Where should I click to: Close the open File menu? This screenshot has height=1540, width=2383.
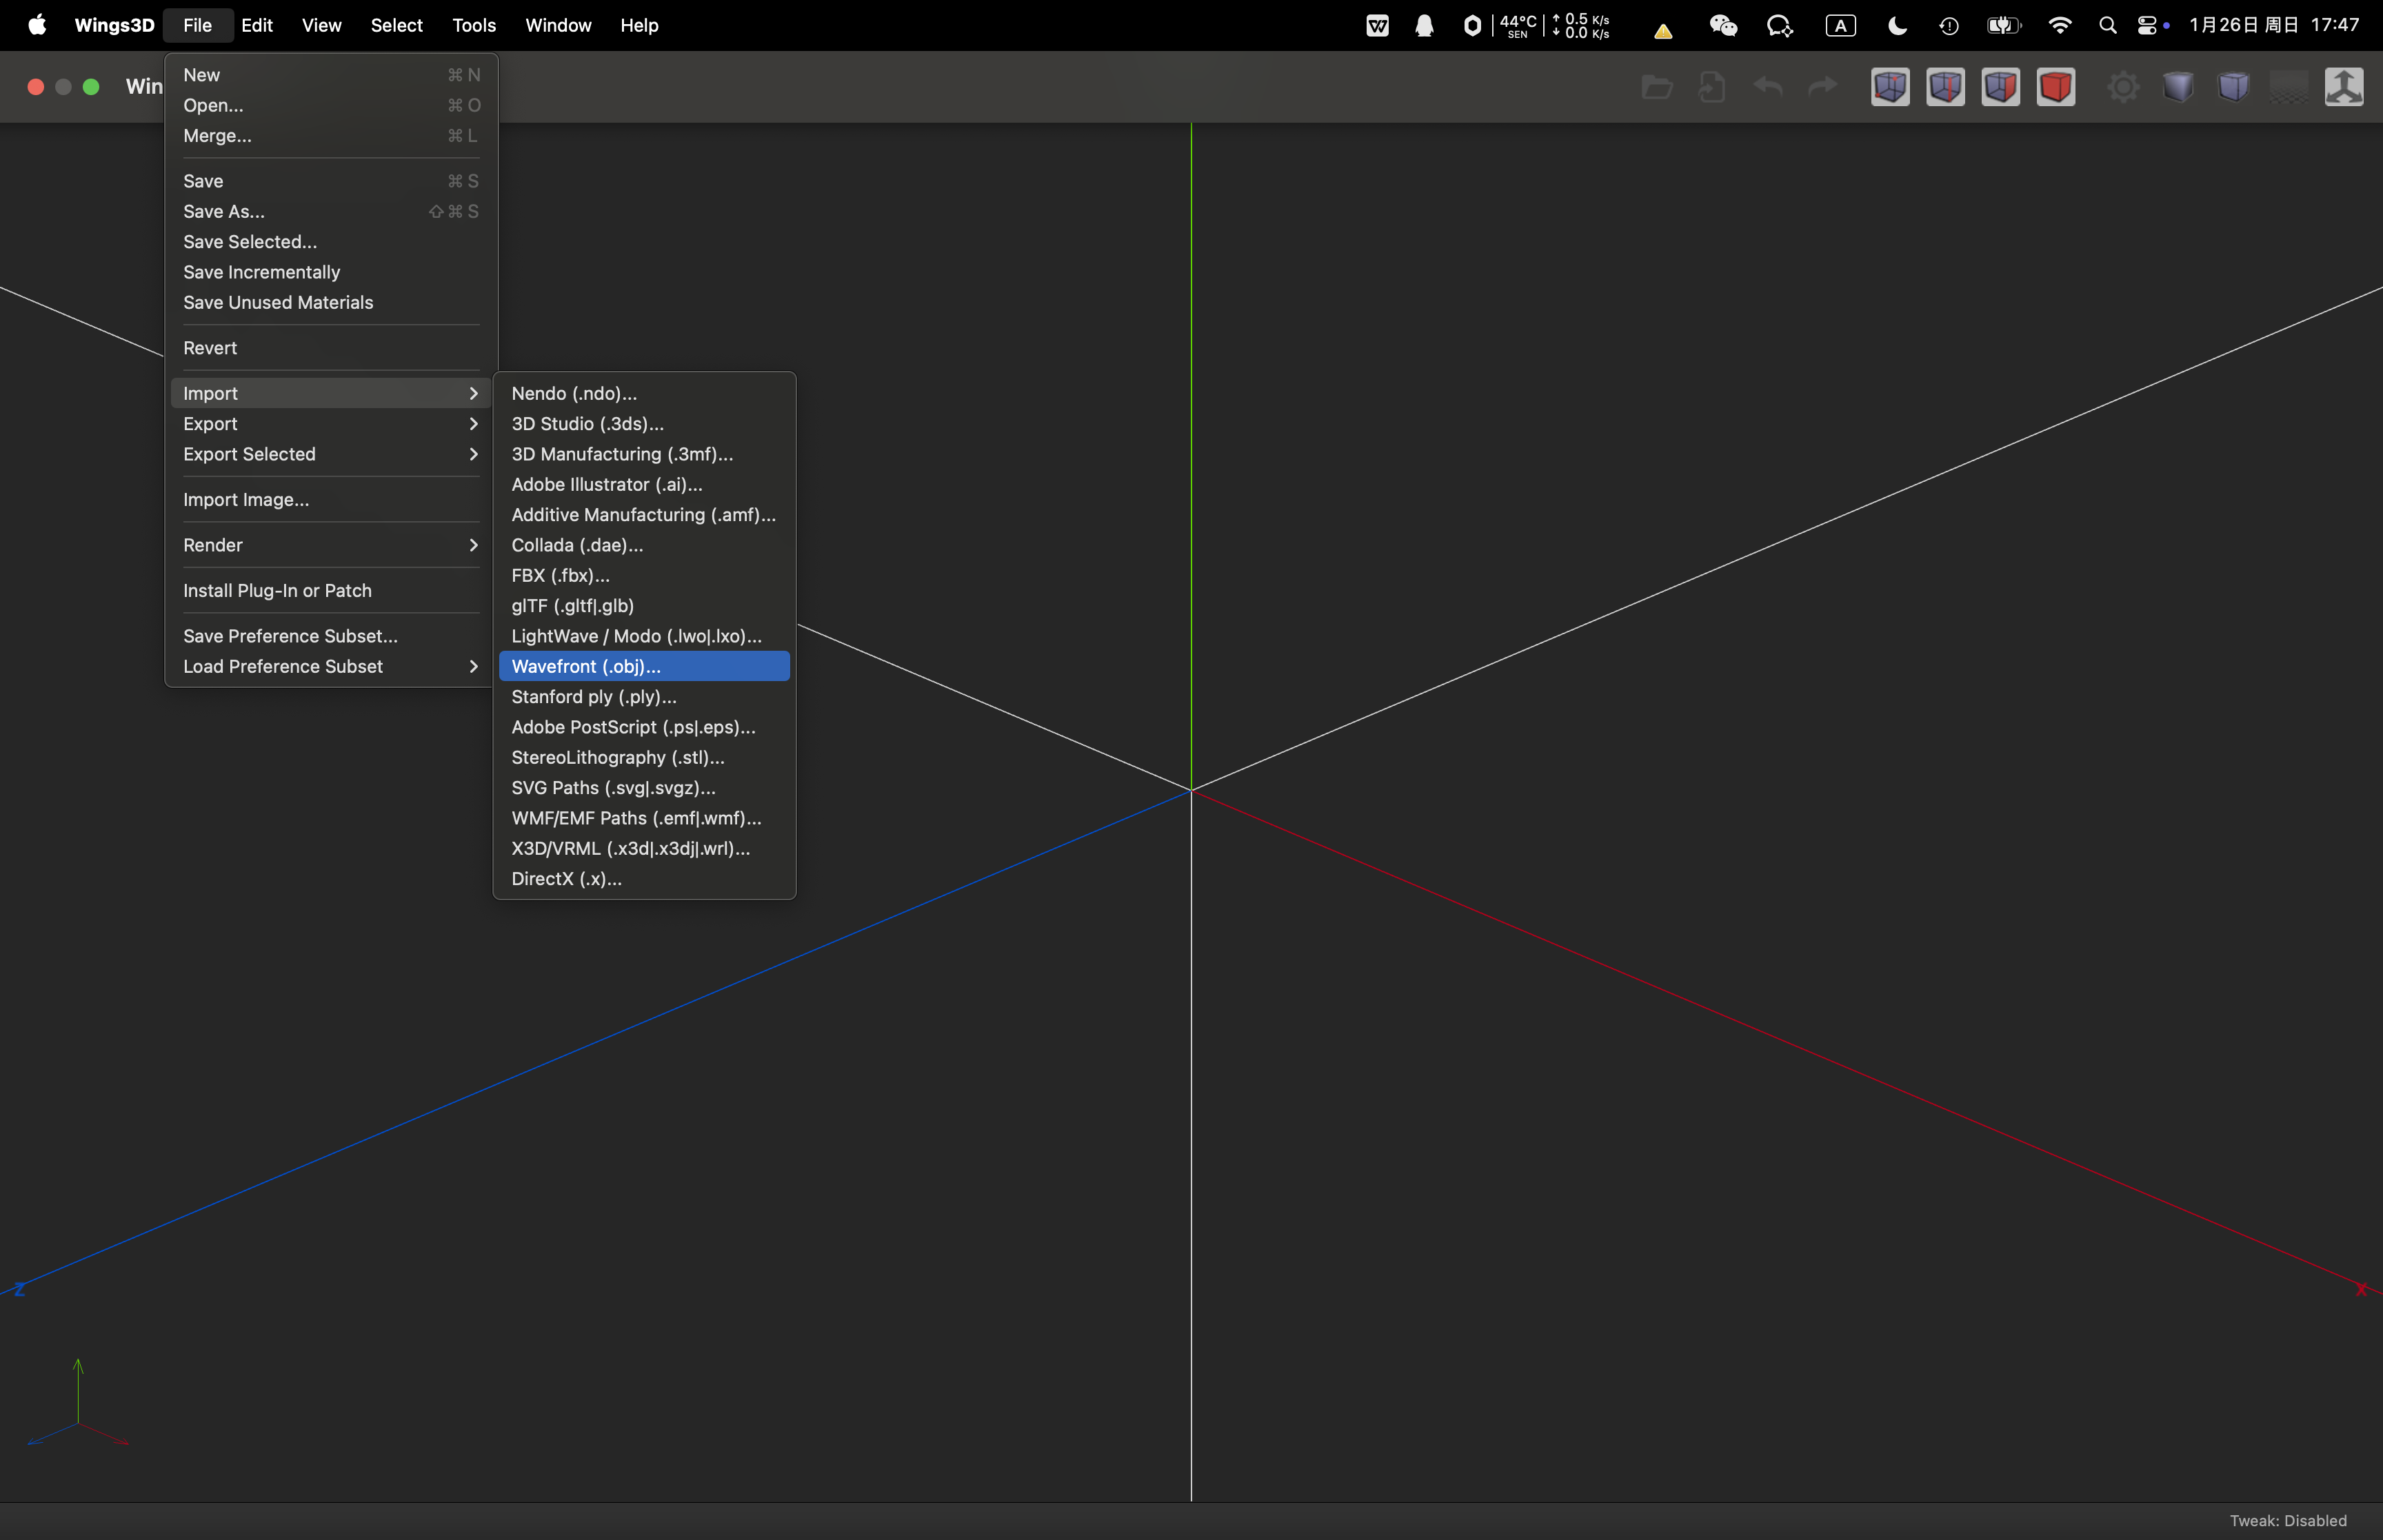pos(197,25)
